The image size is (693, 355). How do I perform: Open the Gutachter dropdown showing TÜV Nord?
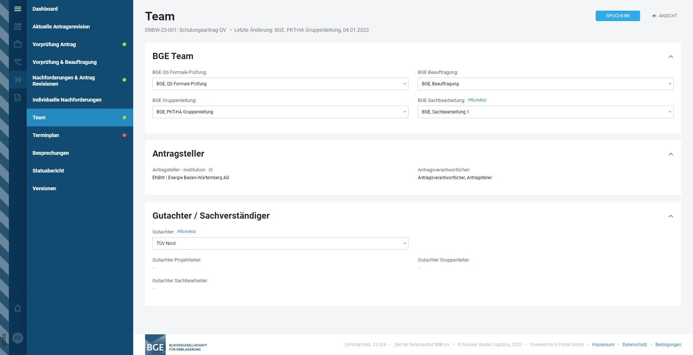pos(280,243)
